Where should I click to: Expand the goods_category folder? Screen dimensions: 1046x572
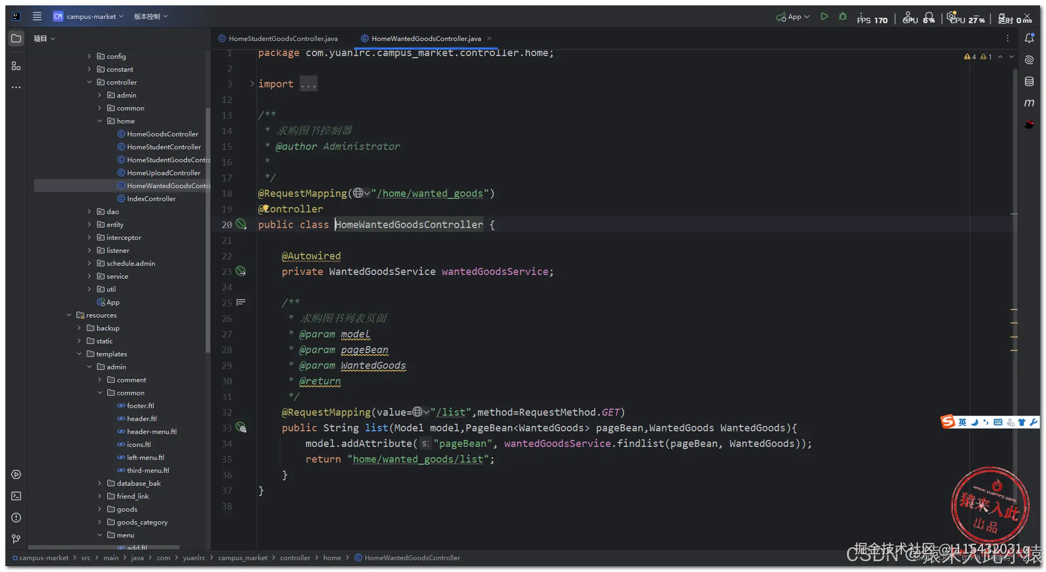(x=100, y=522)
